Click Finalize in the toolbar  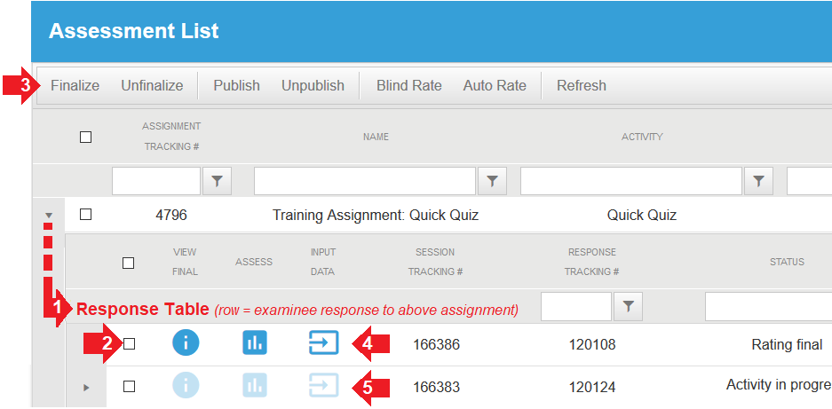[75, 85]
